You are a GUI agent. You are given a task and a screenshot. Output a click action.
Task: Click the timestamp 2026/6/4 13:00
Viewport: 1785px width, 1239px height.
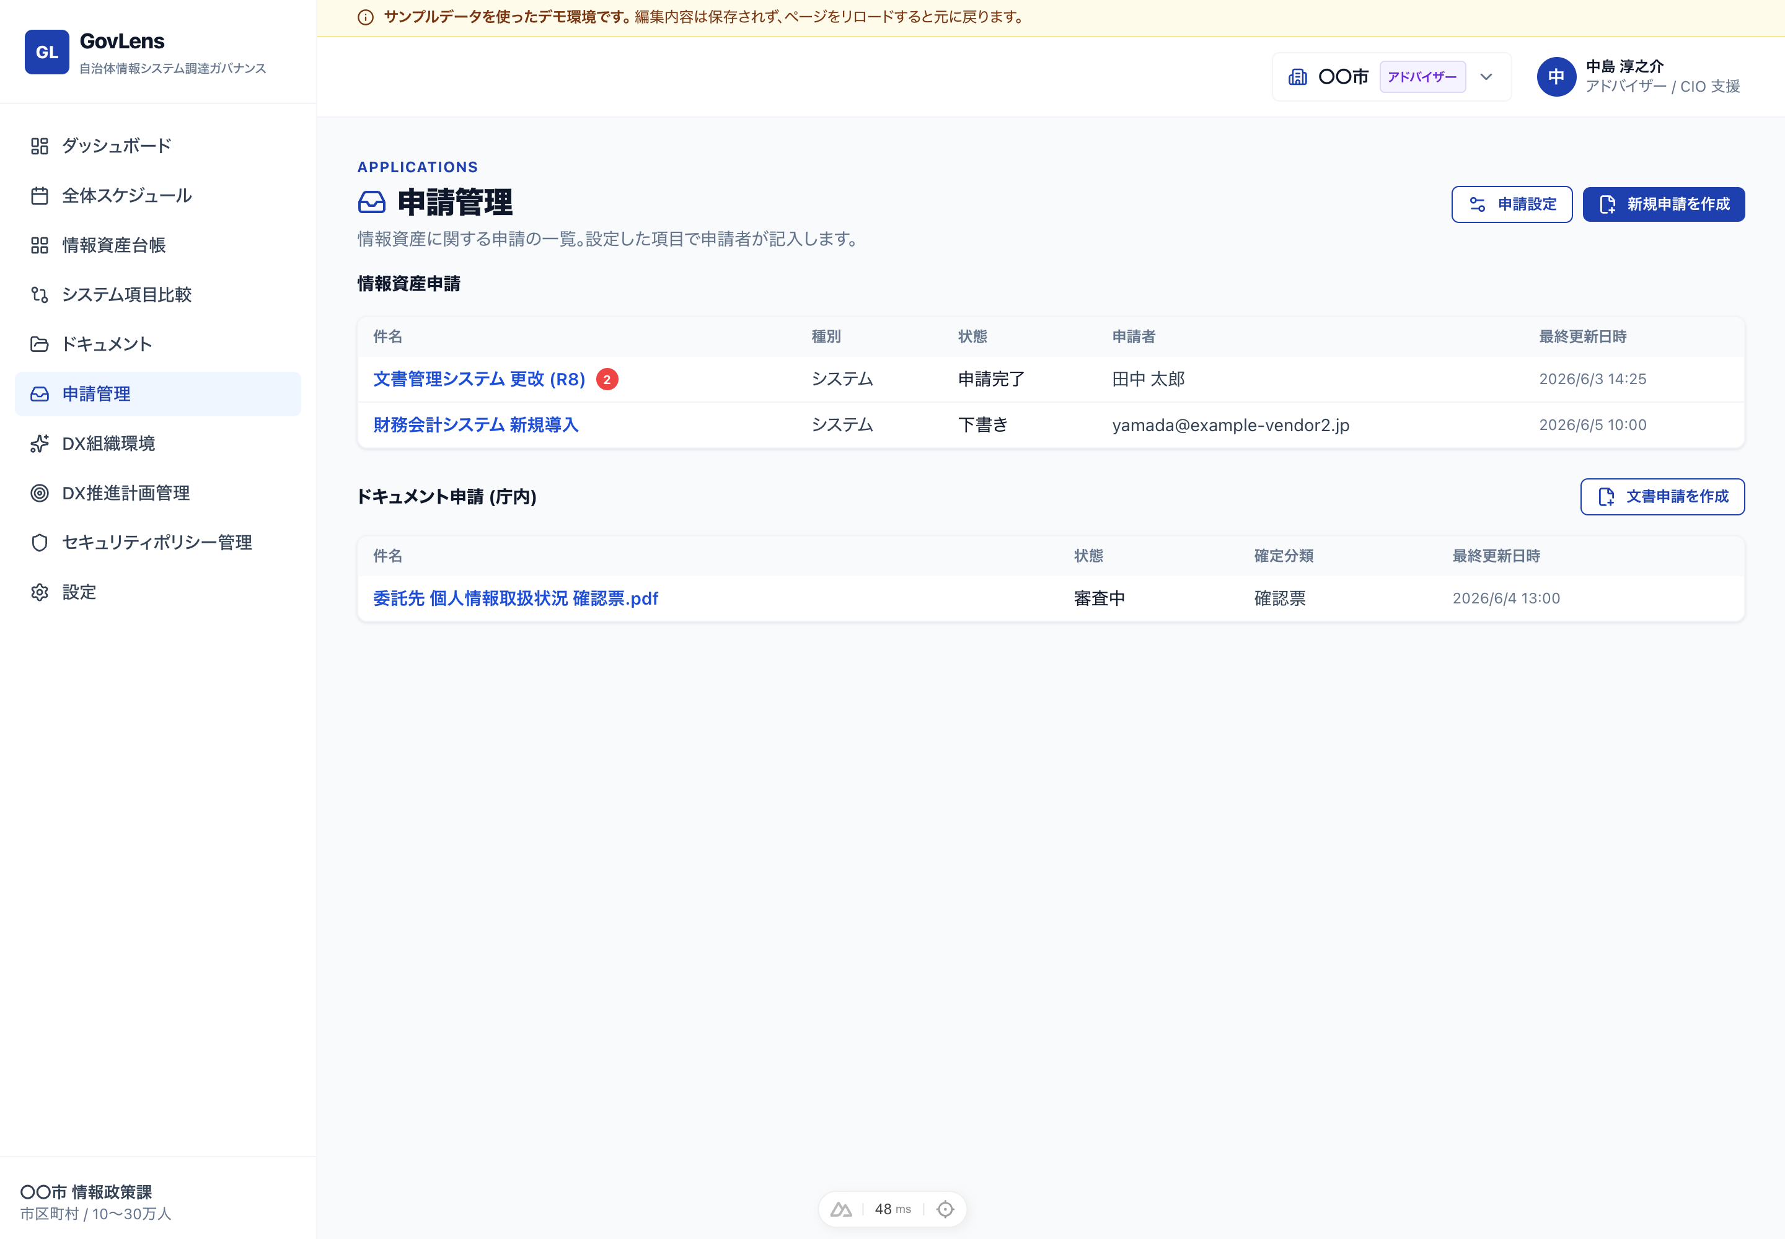(1506, 598)
